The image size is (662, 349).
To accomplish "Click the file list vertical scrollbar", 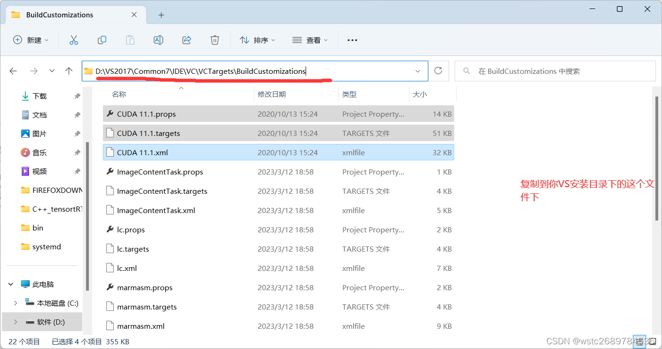I will 657,158.
